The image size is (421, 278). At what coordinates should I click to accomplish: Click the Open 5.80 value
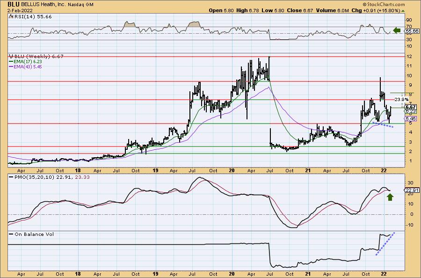pos(221,10)
